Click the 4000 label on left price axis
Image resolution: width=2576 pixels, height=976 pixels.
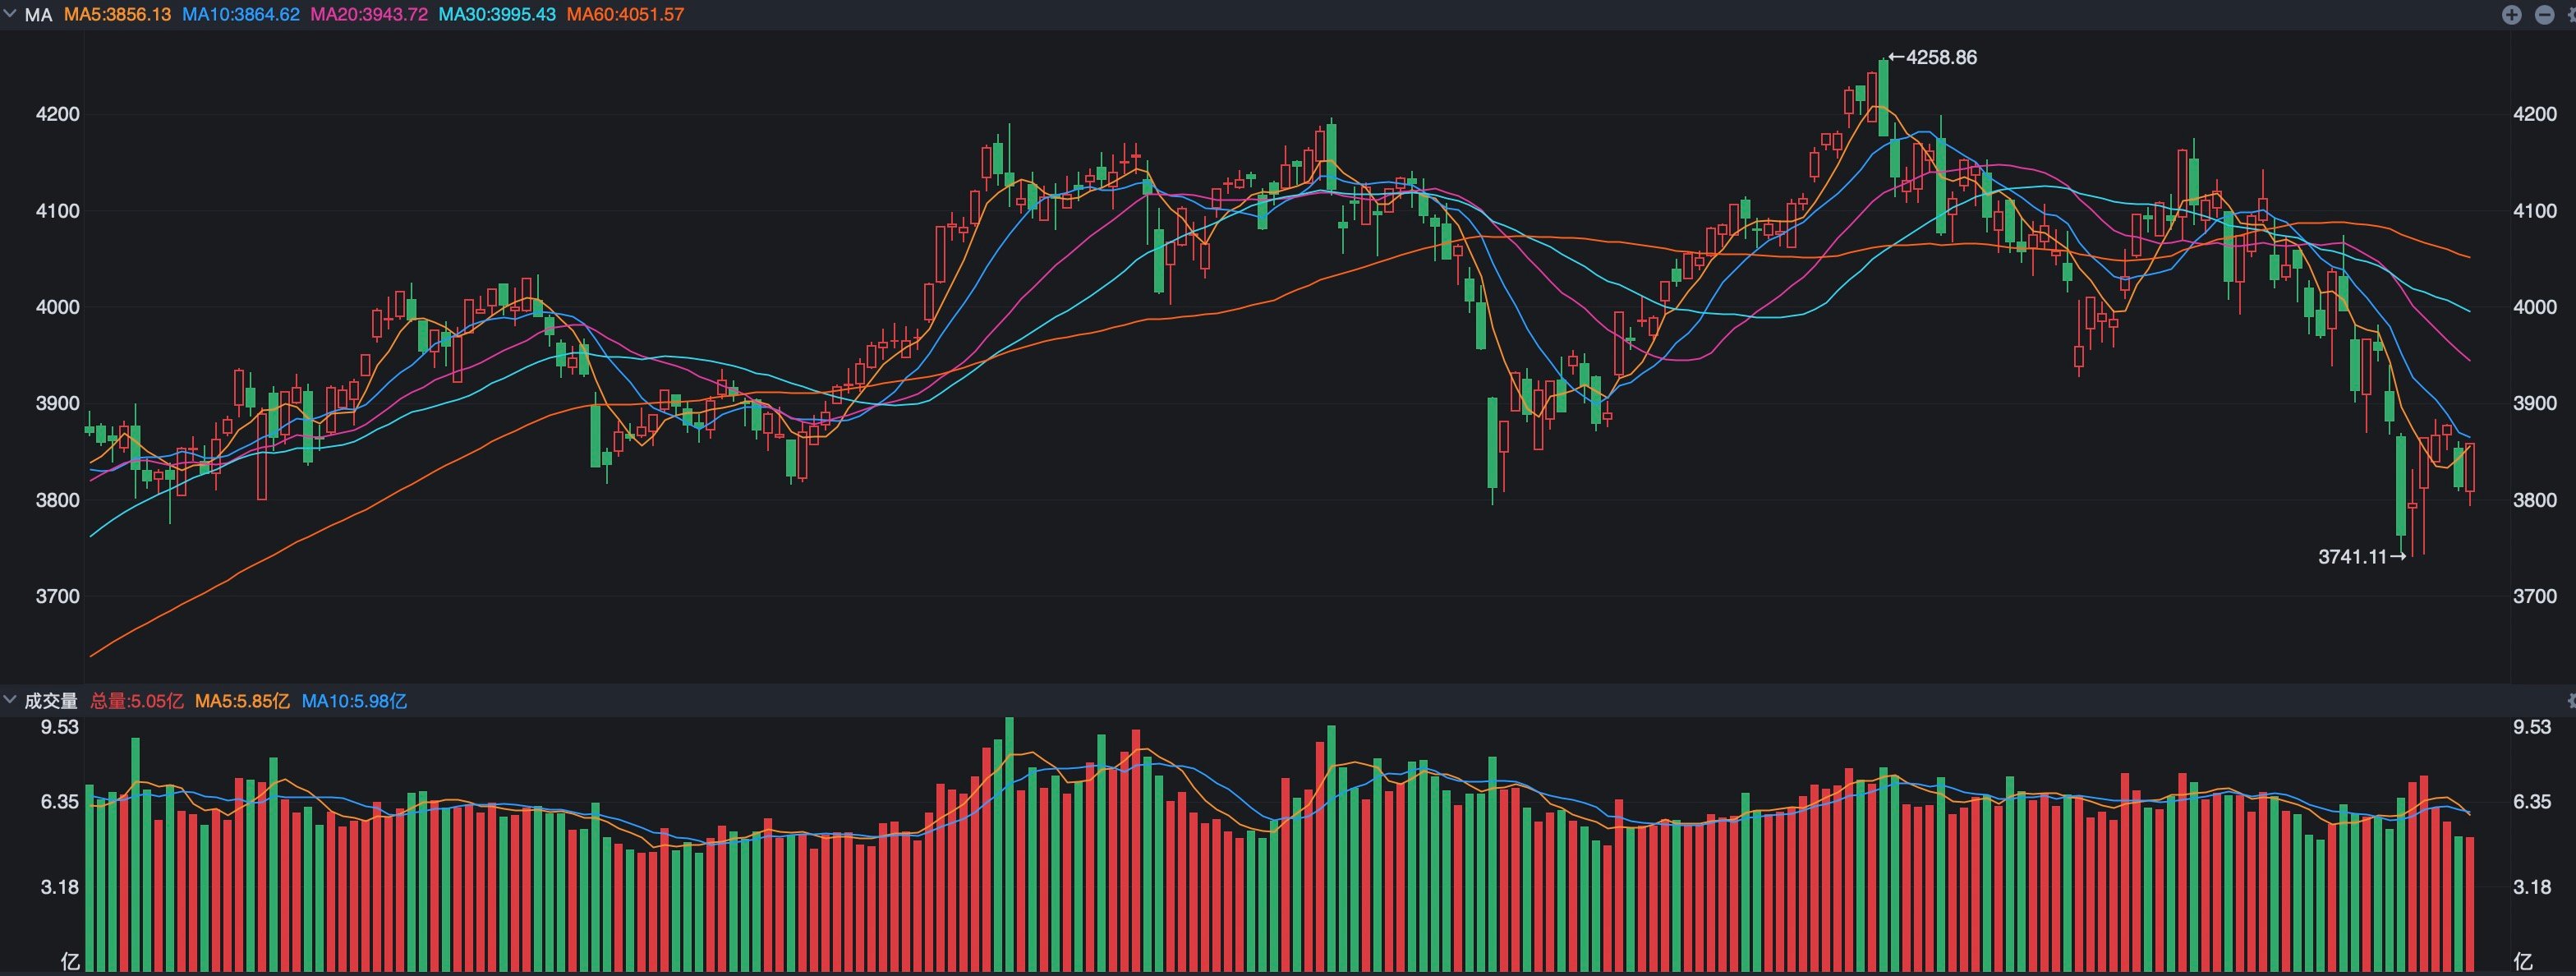coord(58,307)
